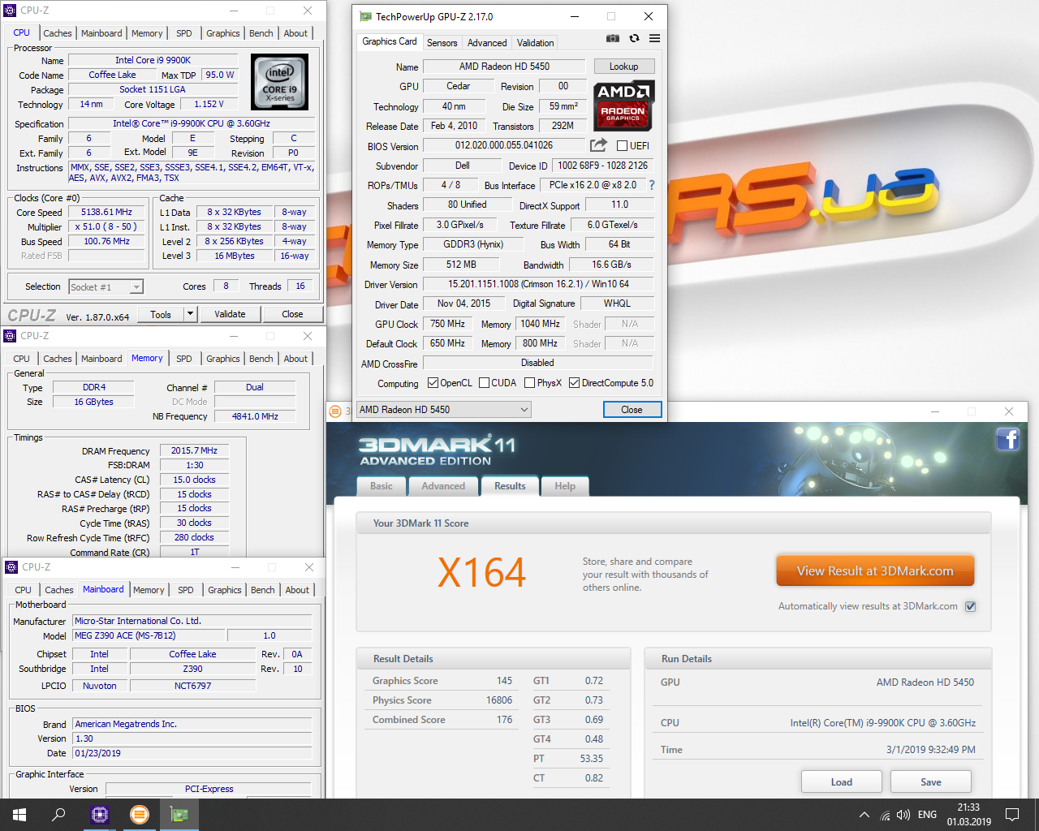The image size is (1039, 831).
Task: Click the network tray icon
Action: click(x=885, y=815)
